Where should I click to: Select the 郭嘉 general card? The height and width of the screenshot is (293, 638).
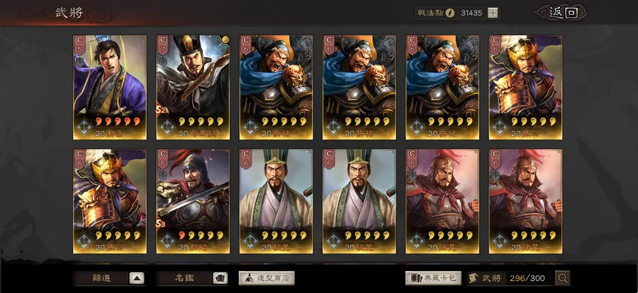click(x=110, y=87)
